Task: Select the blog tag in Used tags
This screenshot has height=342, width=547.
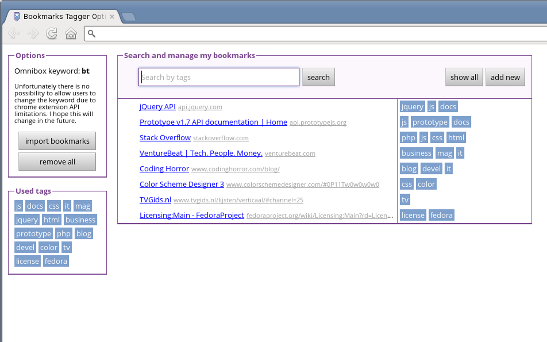Action: click(84, 233)
